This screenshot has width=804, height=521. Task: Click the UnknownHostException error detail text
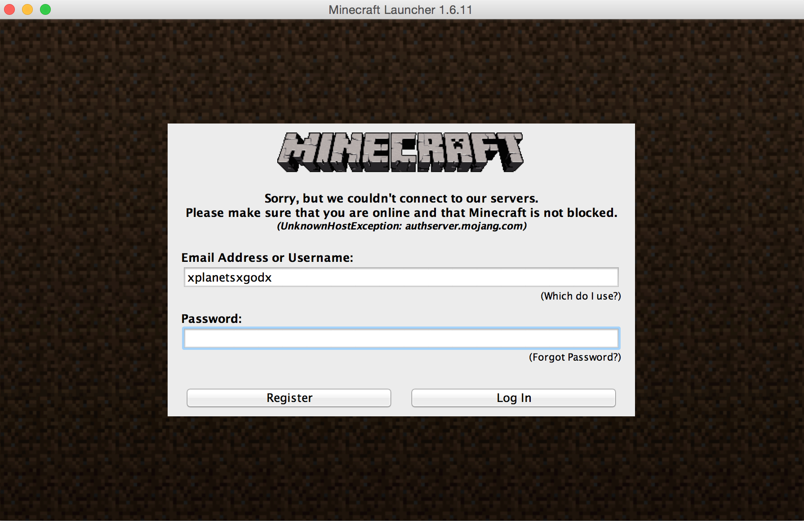402,226
